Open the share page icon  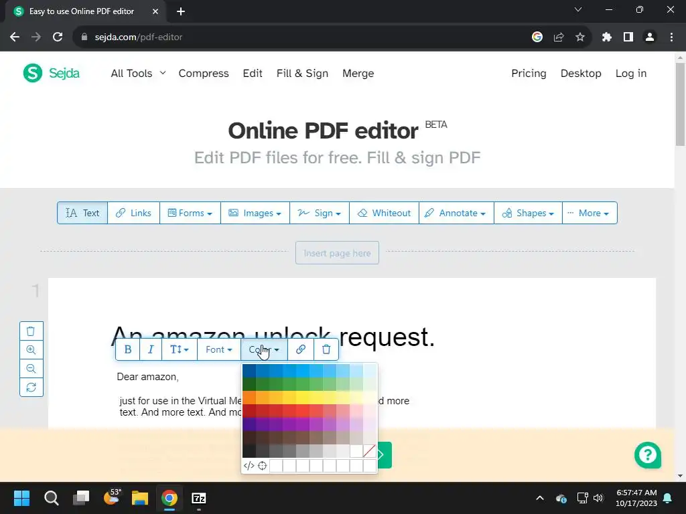tap(558, 37)
